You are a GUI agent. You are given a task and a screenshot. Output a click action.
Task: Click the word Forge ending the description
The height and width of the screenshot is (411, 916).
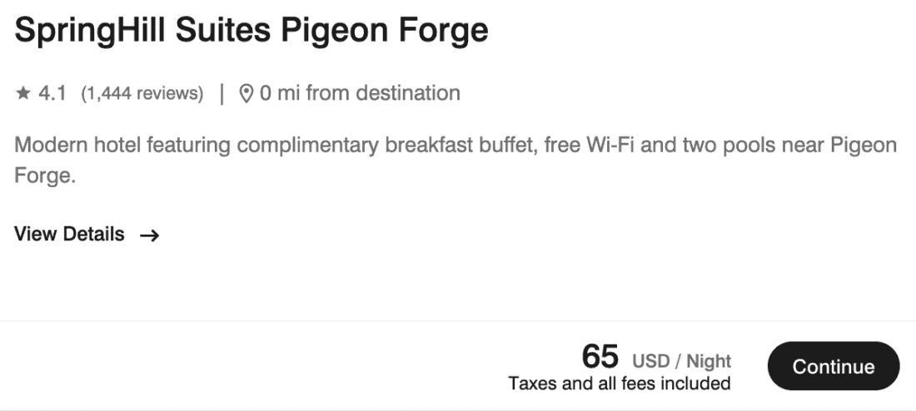(42, 176)
